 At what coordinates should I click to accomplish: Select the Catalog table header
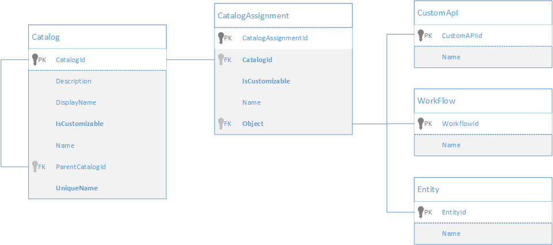46,37
